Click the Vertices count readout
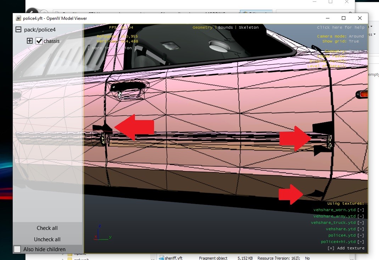 click(x=117, y=41)
